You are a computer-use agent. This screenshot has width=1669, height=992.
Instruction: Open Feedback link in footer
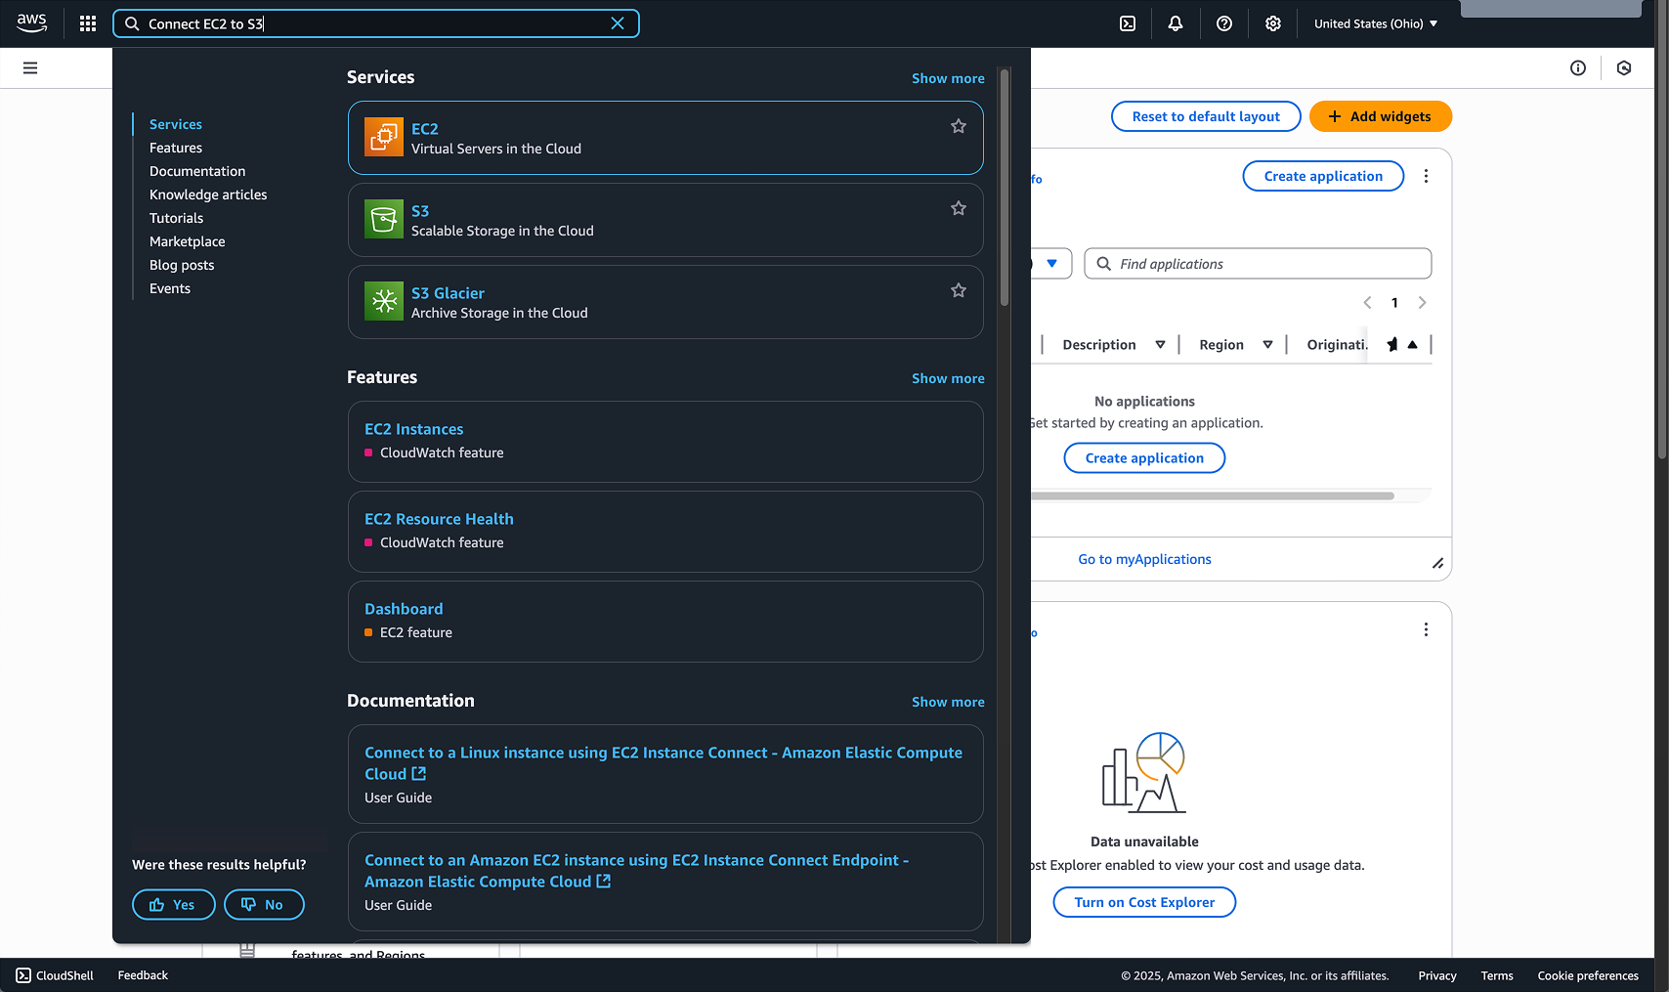pos(143,975)
